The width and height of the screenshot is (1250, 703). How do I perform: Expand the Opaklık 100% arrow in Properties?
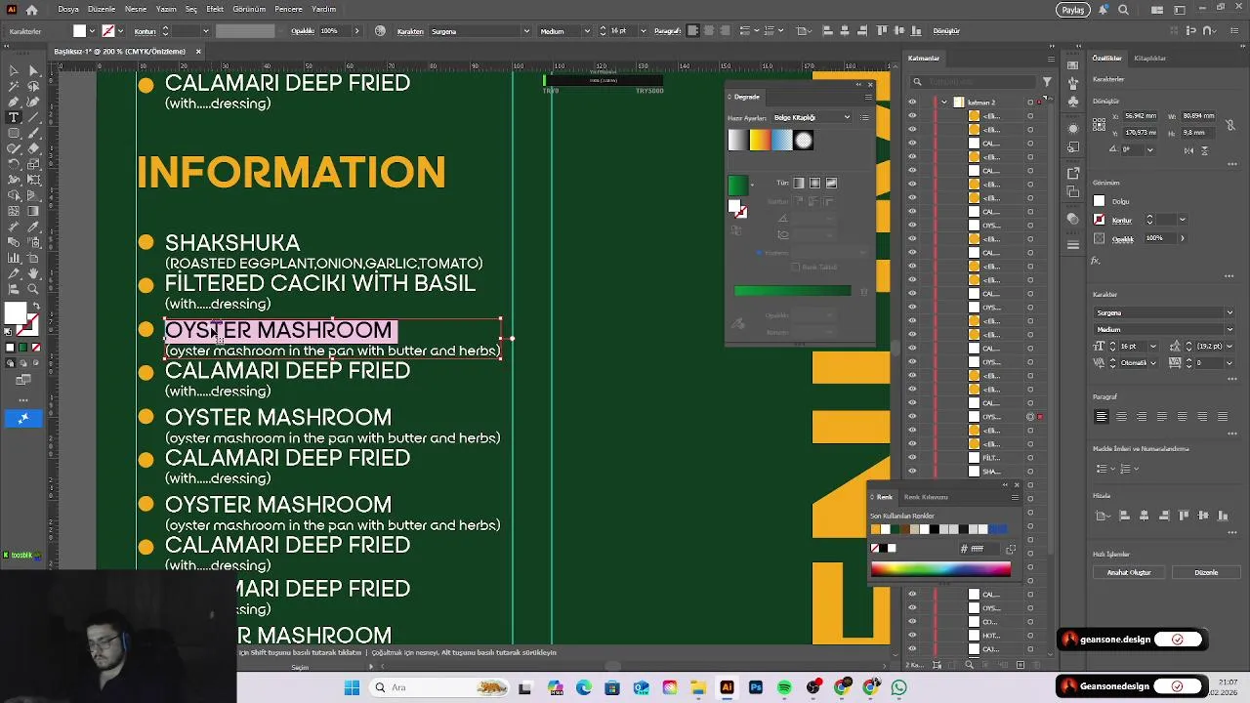pos(1183,238)
